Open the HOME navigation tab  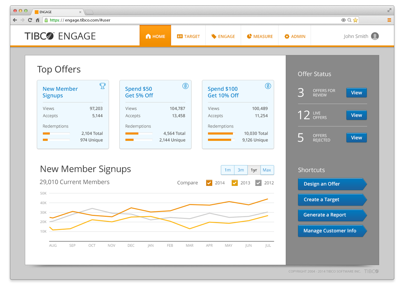(x=155, y=36)
